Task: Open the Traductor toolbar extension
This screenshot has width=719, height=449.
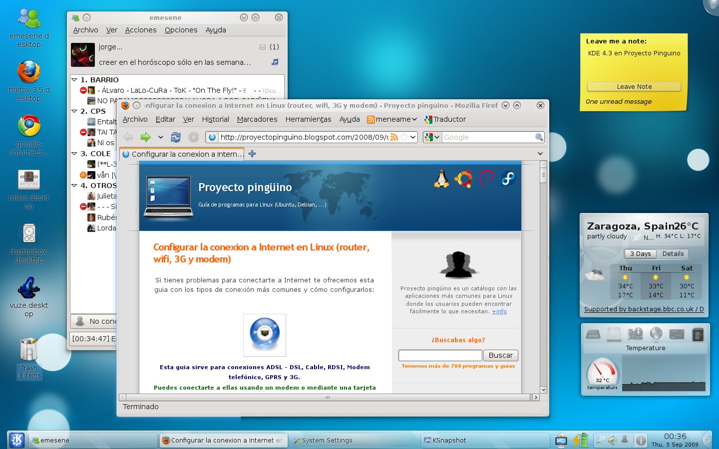Action: tap(444, 119)
